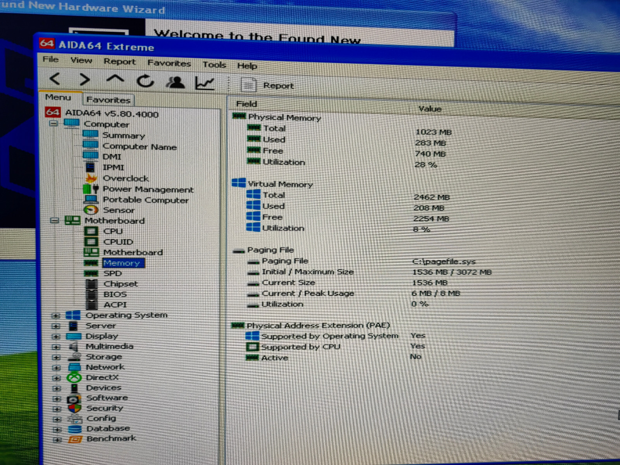Select the Computer Name monitor icon
Viewport: 620px width, 465px height.
click(91, 145)
